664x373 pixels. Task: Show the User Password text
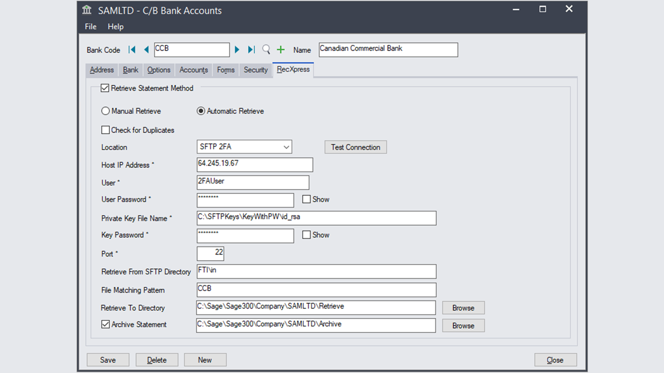coord(306,199)
